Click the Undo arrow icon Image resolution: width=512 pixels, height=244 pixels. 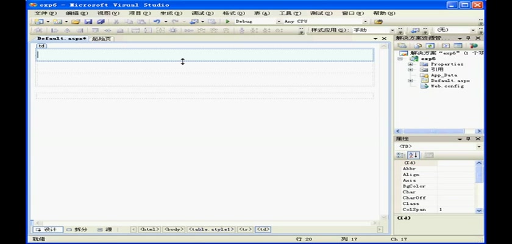(x=157, y=21)
